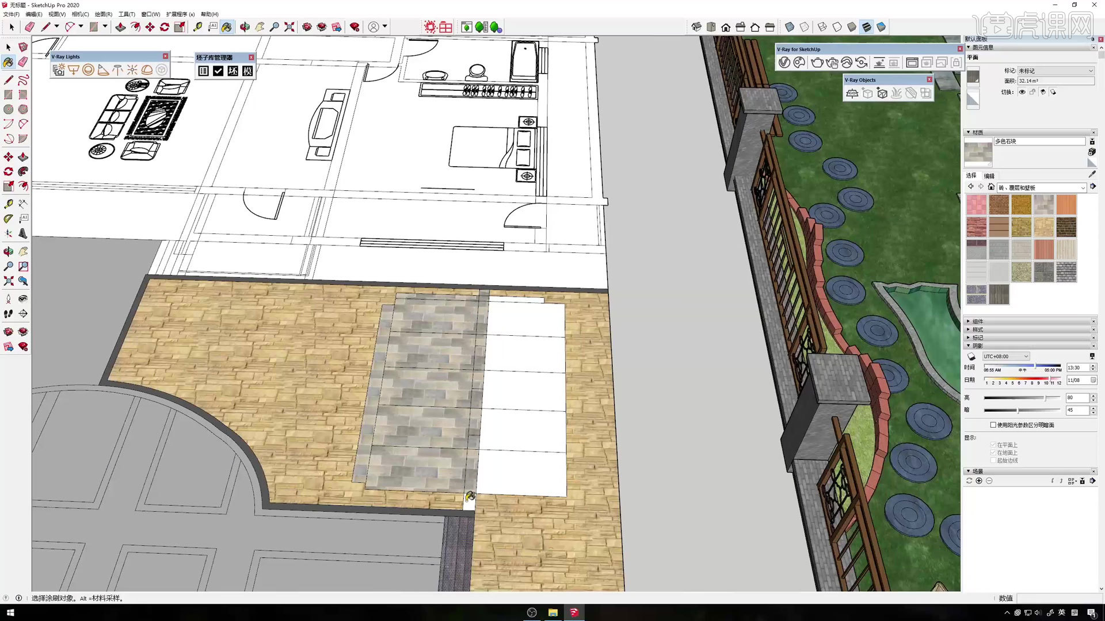This screenshot has width=1105, height=621.
Task: Click the materials details arrow button
Action: click(1093, 186)
